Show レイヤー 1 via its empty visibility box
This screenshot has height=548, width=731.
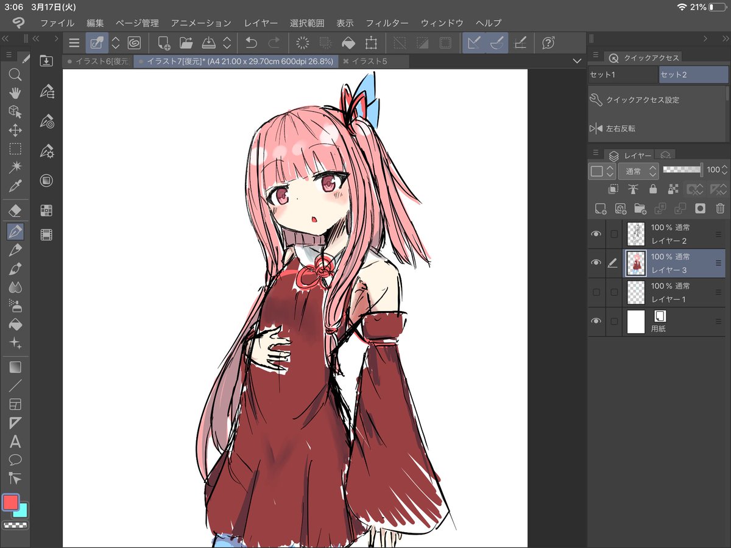coord(596,292)
